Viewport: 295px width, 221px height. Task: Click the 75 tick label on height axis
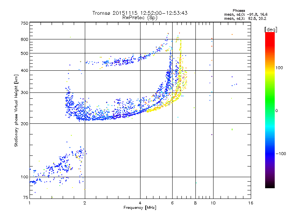[x=26, y=197]
